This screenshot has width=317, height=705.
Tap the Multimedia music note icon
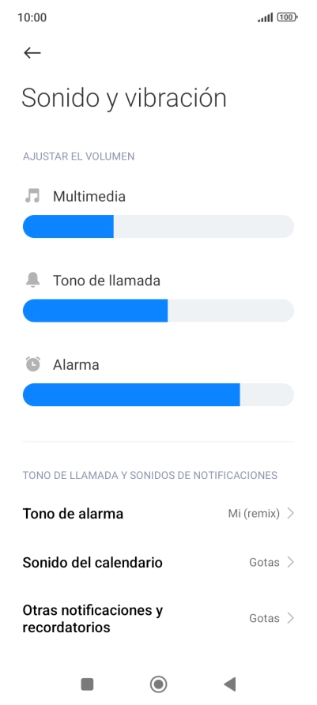[32, 195]
